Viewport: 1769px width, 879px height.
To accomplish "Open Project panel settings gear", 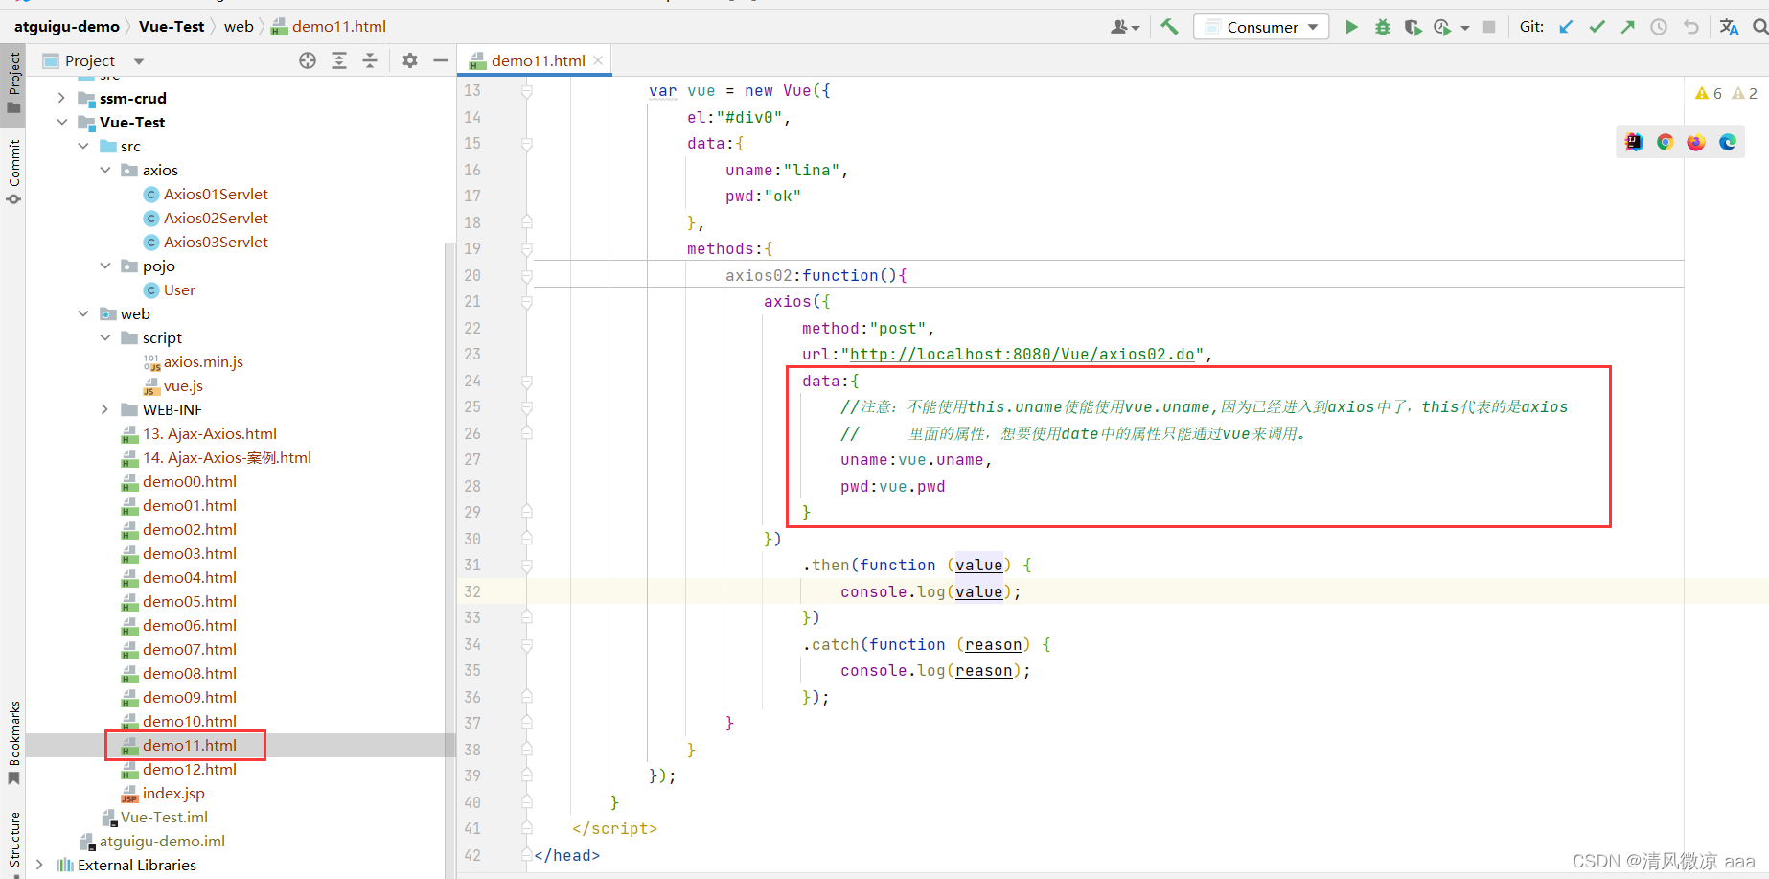I will 410,60.
